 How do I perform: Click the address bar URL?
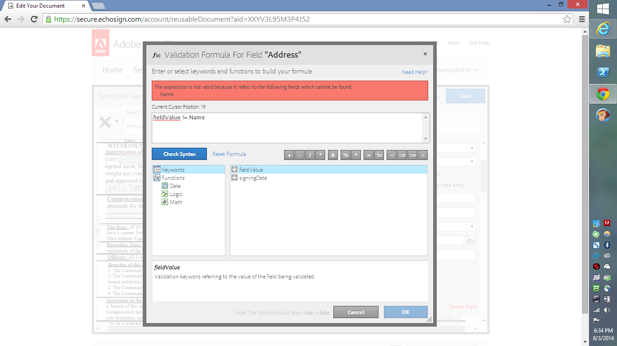(182, 19)
